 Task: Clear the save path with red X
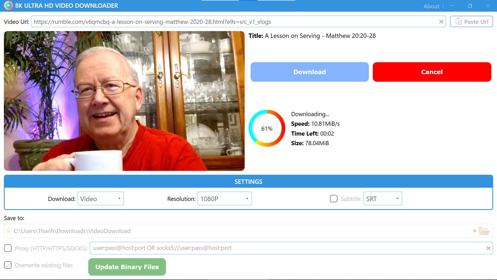pos(474,231)
